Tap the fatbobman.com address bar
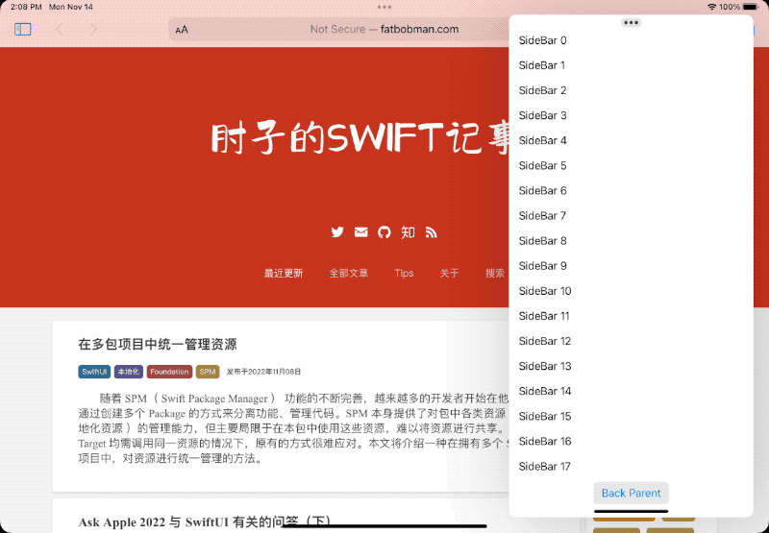 (x=384, y=30)
